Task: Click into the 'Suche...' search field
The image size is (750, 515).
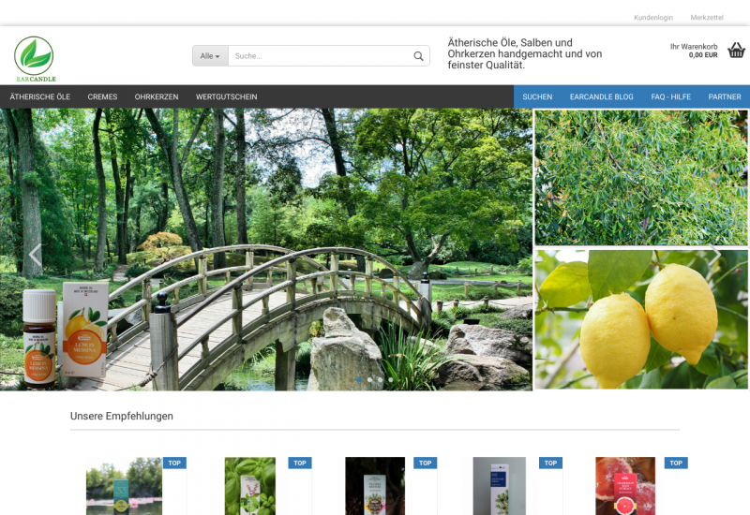Action: pyautogui.click(x=319, y=56)
